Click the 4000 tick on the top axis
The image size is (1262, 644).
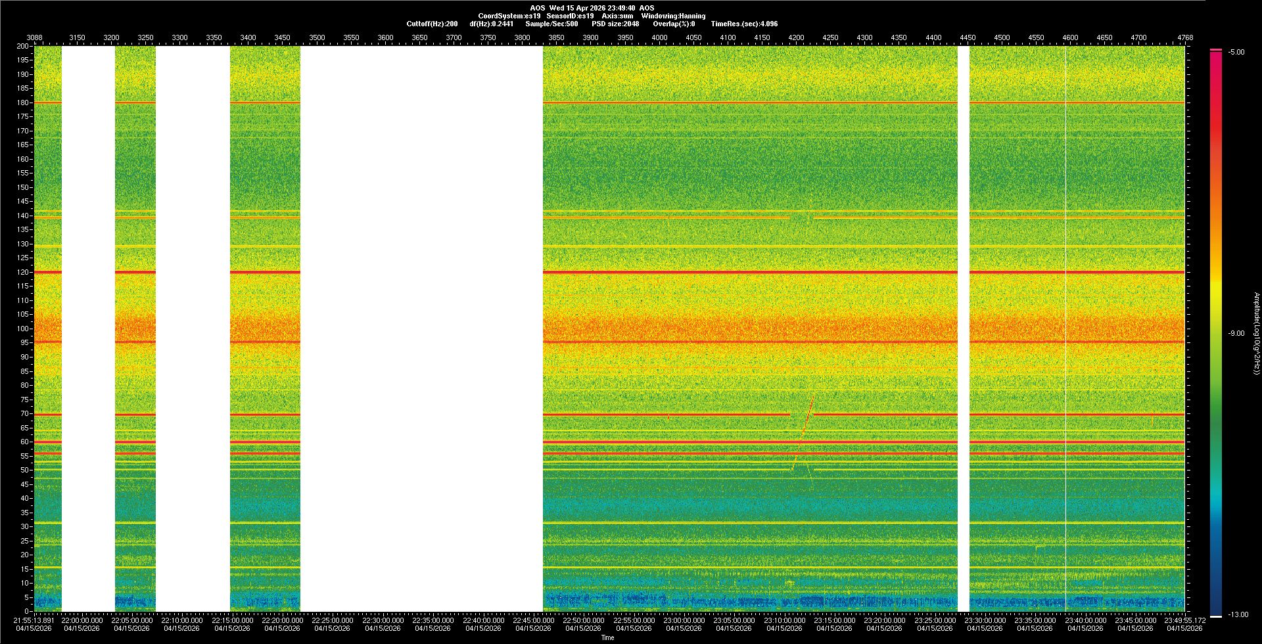tap(659, 37)
